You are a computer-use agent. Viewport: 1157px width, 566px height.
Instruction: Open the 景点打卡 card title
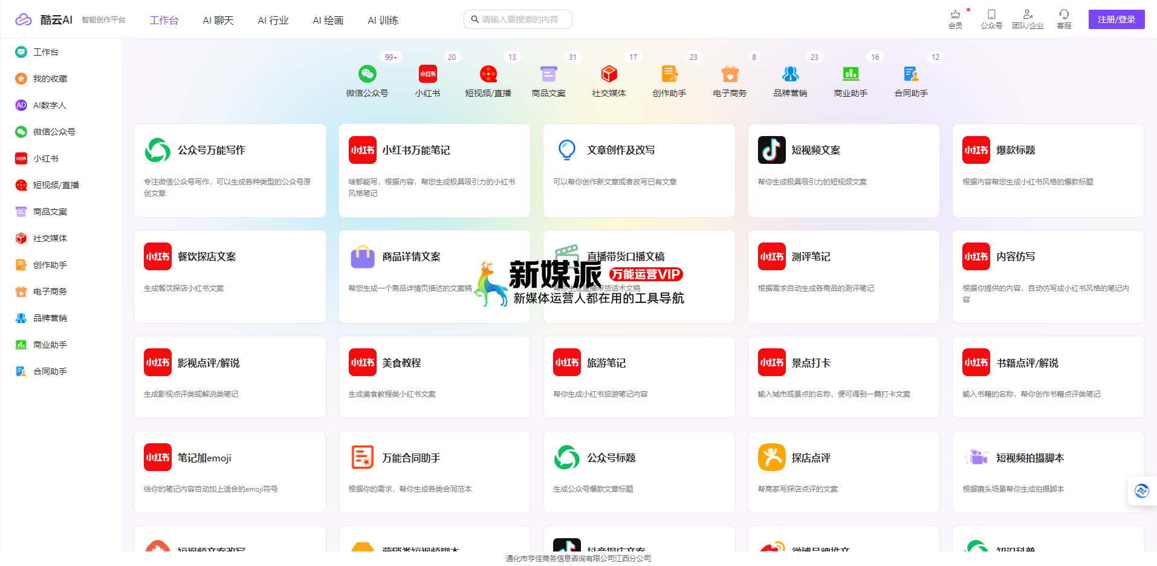pos(811,363)
